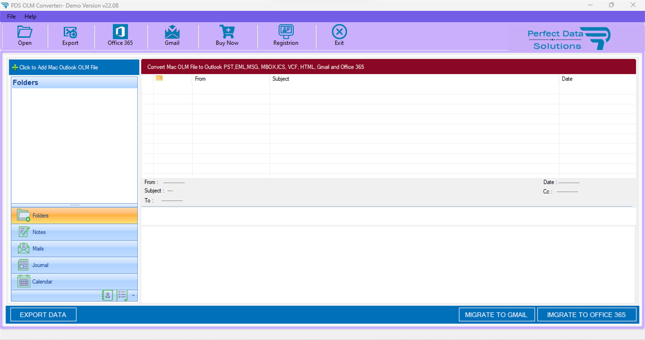Click the Exit icon in the toolbar
Screen dimensions: 645x340
click(x=339, y=35)
